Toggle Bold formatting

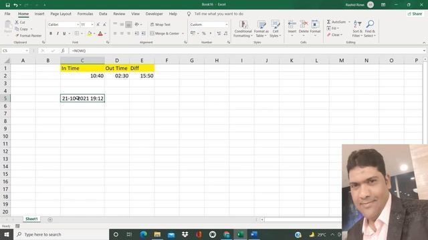pyautogui.click(x=51, y=33)
